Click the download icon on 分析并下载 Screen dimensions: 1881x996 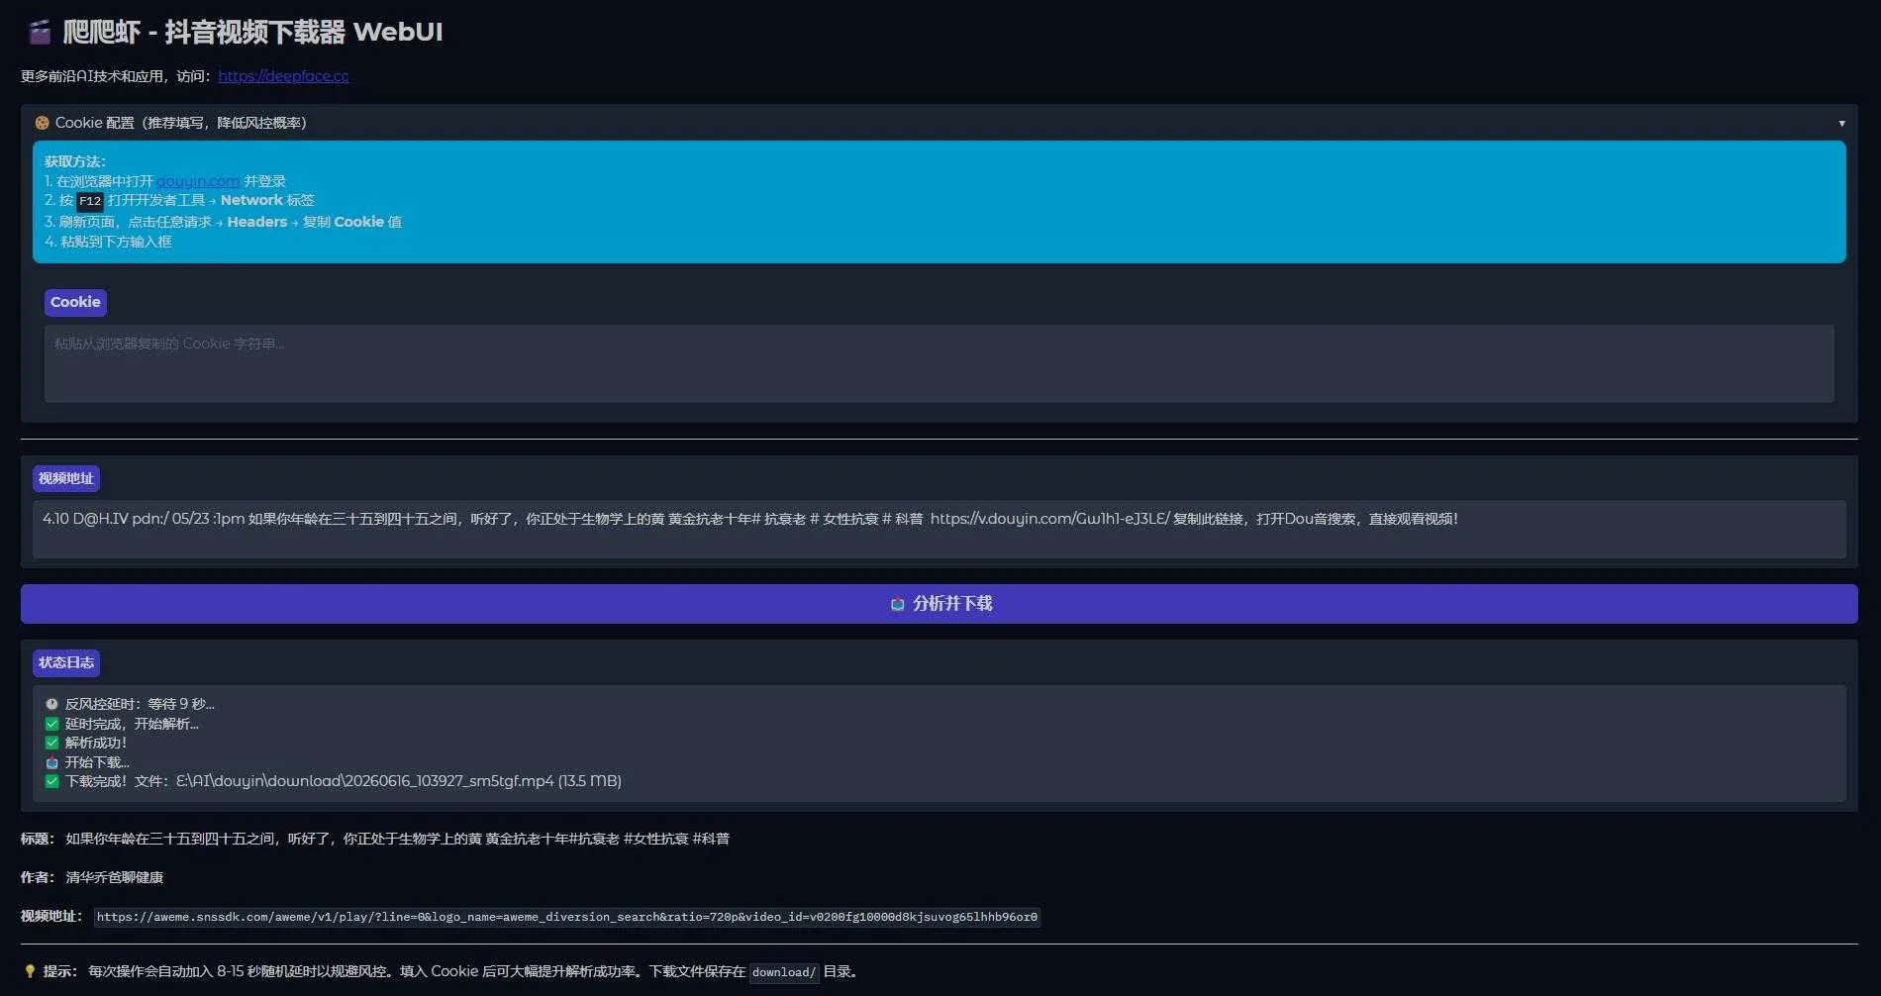point(897,604)
